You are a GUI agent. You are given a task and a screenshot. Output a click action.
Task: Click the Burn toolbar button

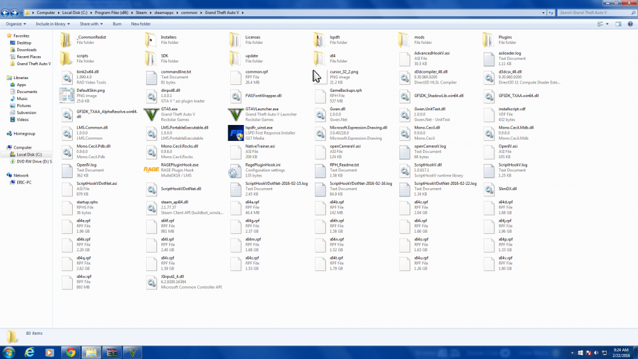point(117,24)
